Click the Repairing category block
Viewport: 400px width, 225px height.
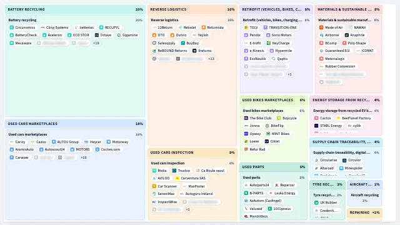click(x=364, y=213)
